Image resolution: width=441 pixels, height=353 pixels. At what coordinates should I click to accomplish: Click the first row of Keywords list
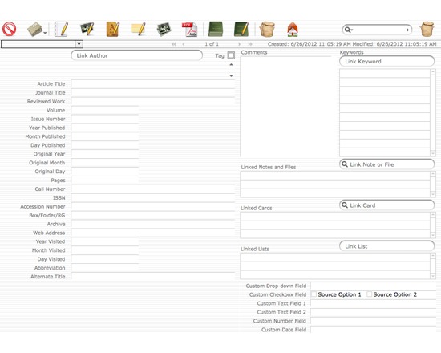(385, 73)
